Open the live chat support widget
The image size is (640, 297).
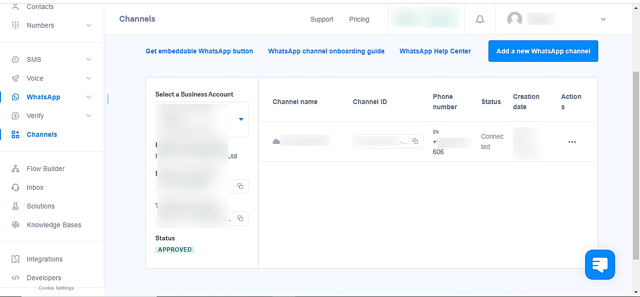tap(600, 265)
